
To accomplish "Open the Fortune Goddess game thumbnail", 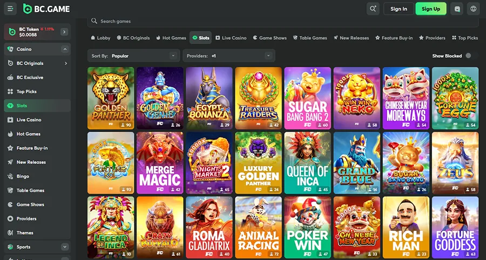I will pos(455,228).
